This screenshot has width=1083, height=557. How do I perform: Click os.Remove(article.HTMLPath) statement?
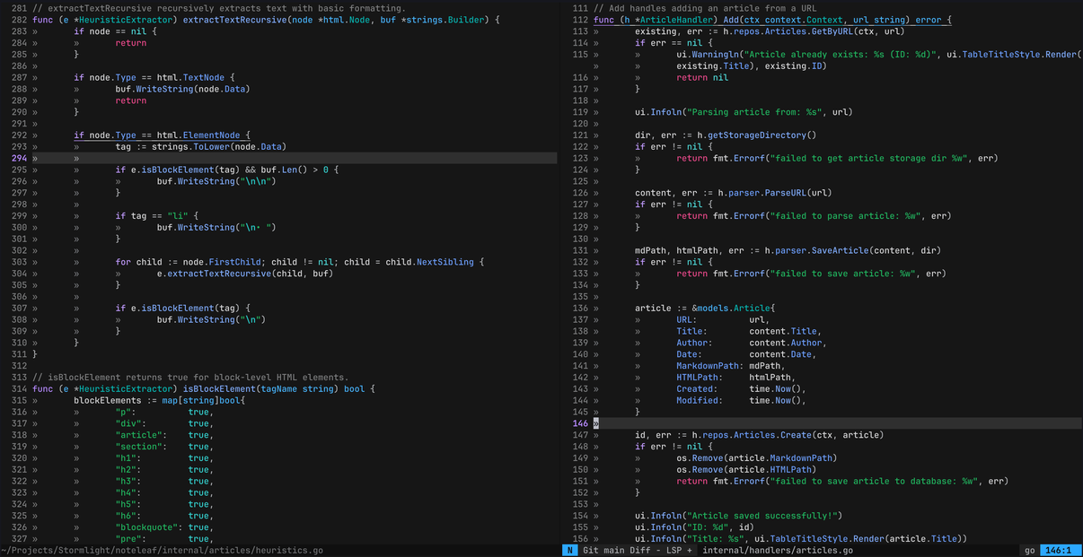point(745,469)
